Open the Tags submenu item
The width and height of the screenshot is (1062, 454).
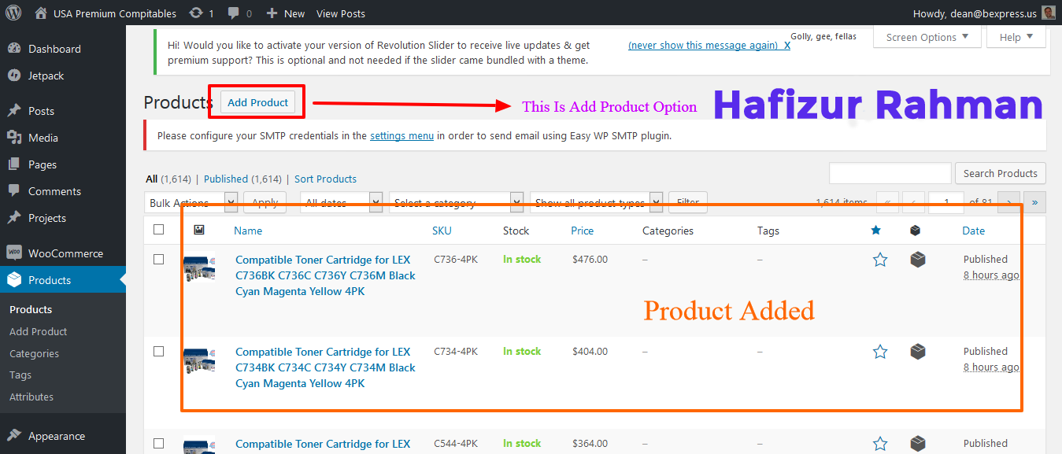[20, 375]
